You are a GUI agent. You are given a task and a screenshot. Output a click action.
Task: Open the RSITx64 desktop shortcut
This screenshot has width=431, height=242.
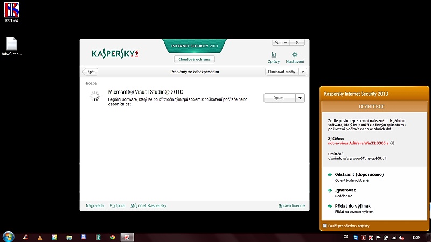coord(11,12)
